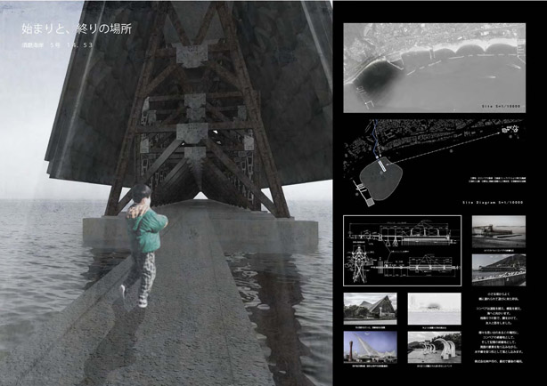Select the pale foggy seascape thumbnail
This screenshot has width=547, height=386.
coord(435,307)
